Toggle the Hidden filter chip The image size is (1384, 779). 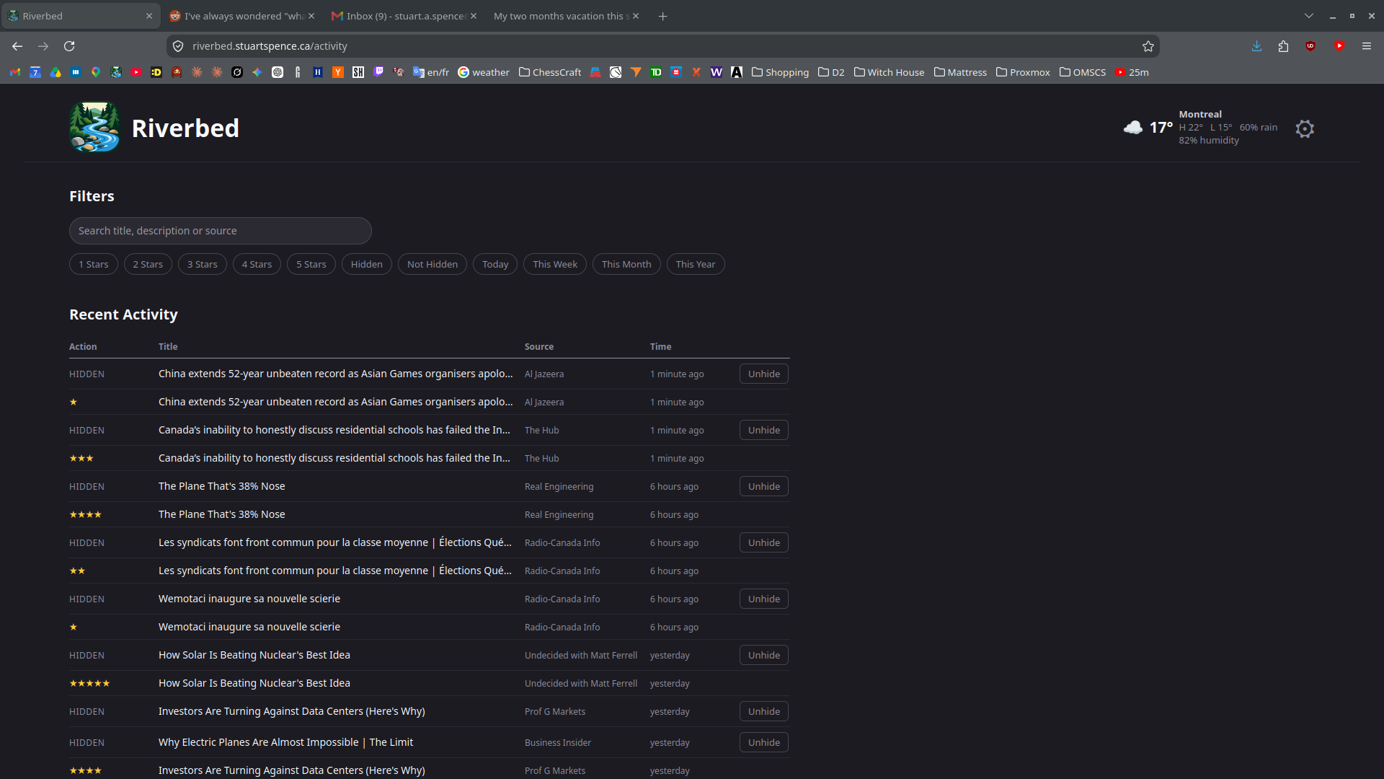tap(367, 264)
